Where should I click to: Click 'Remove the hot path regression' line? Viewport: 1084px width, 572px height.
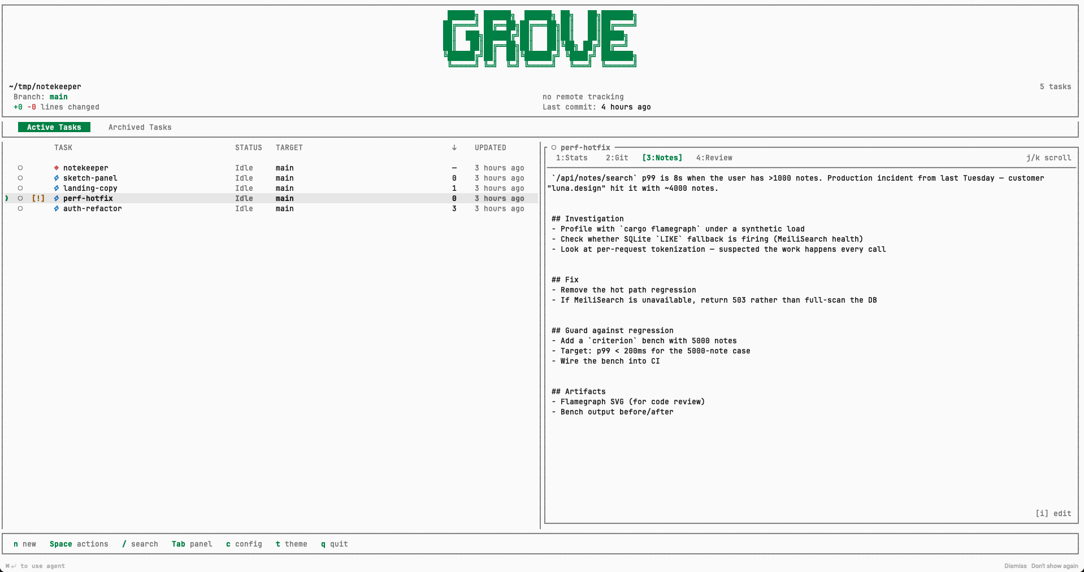(624, 290)
